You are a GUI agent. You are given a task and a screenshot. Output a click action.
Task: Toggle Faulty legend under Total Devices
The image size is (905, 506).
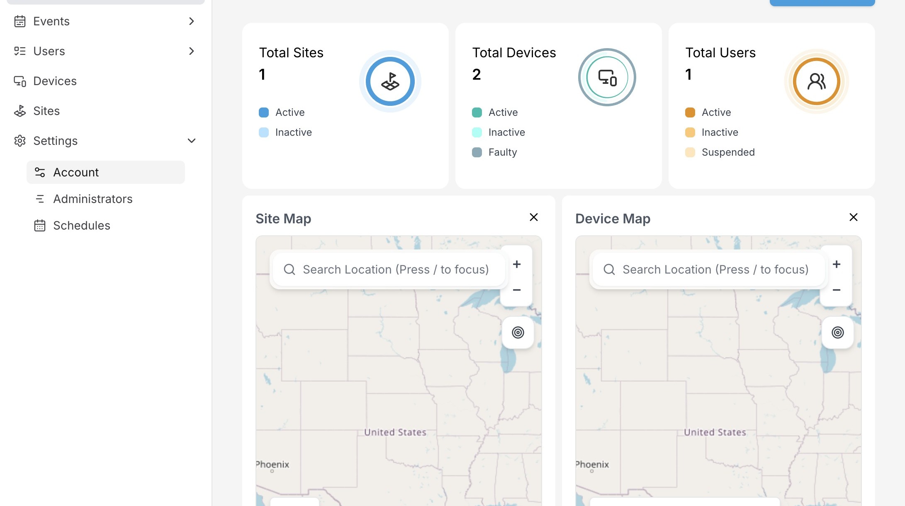pos(495,152)
